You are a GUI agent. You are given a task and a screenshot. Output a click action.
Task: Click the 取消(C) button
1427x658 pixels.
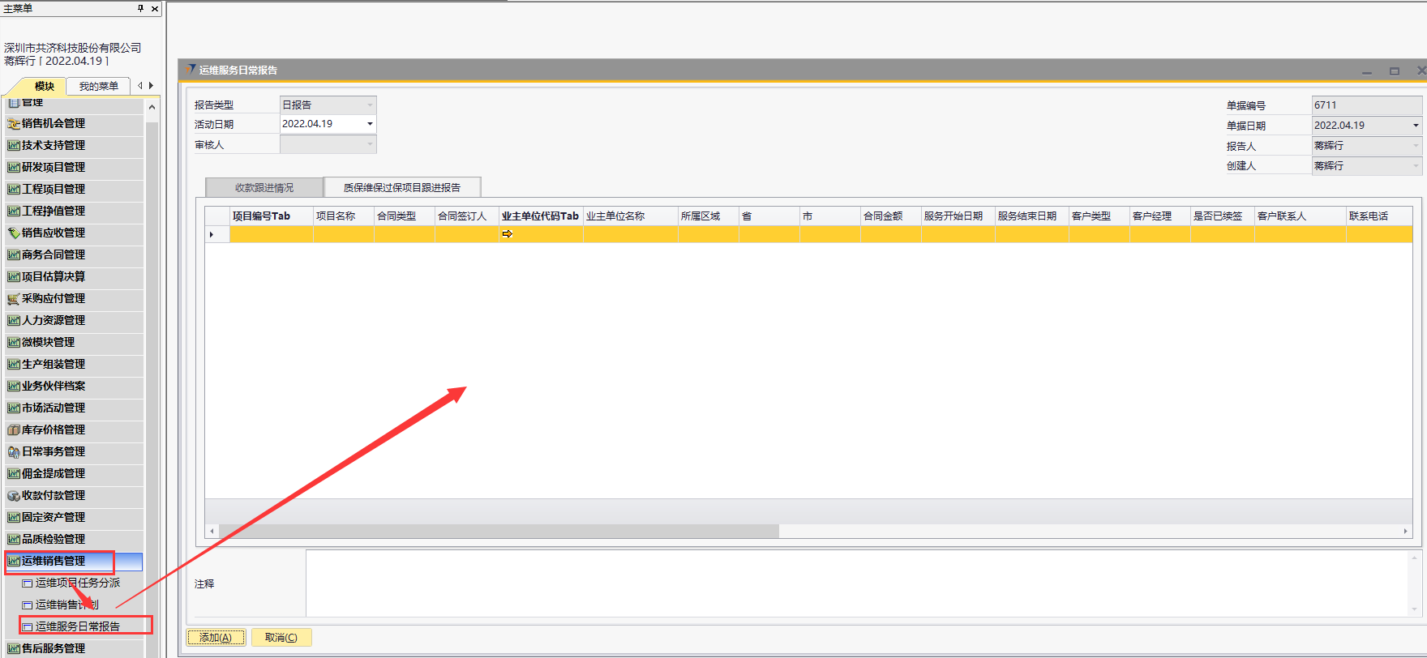[281, 638]
